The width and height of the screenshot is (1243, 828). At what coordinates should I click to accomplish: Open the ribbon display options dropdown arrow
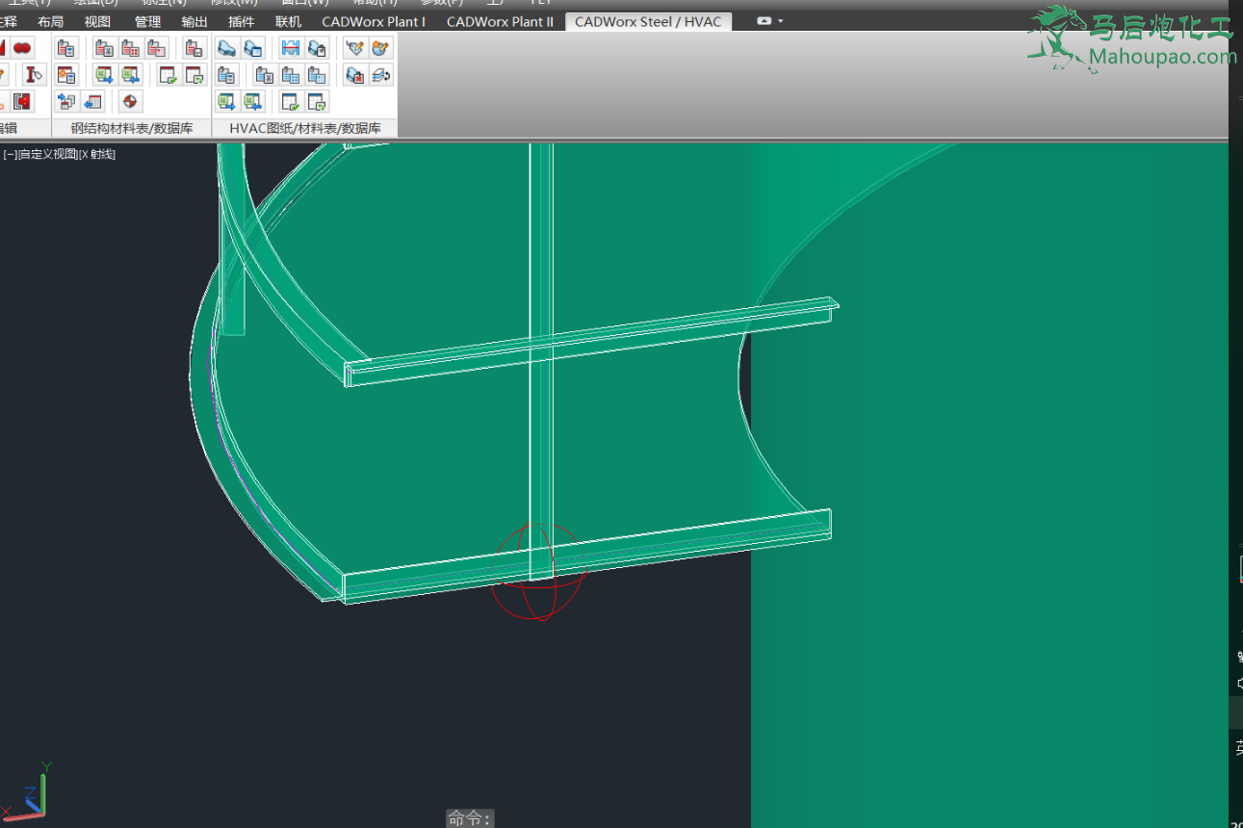(780, 21)
